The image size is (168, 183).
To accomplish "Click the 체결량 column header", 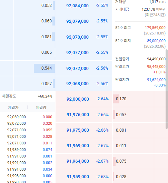I will [41, 108].
